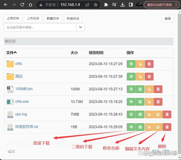This screenshot has width=181, height=160.
Task: Rename 林哥软件库.txt file
Action: (x=149, y=127)
